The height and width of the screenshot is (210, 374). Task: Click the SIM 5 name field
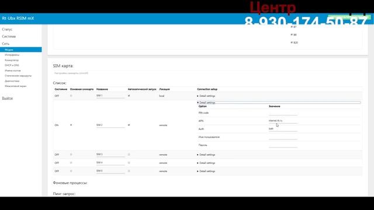pyautogui.click(x=110, y=171)
